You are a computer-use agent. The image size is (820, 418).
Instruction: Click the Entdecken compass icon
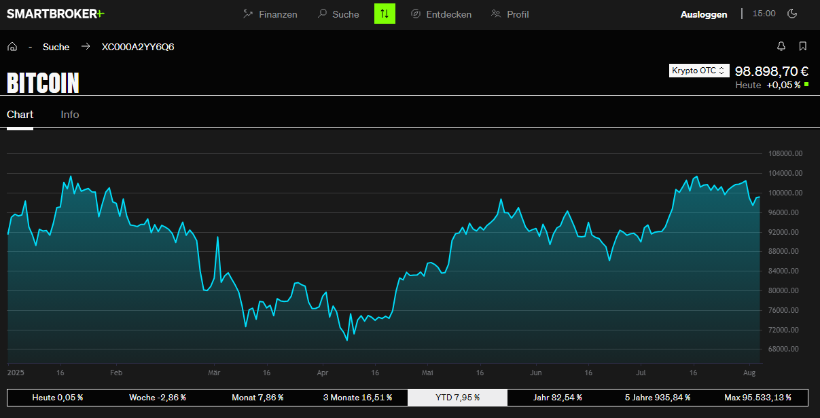(416, 14)
